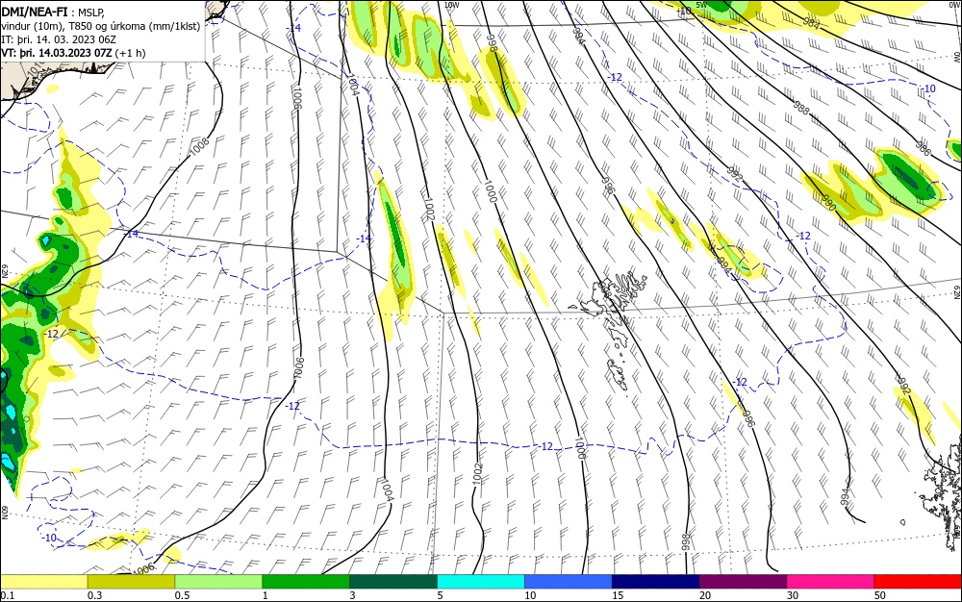
Task: Click legend value label "30"
Action: tap(794, 595)
